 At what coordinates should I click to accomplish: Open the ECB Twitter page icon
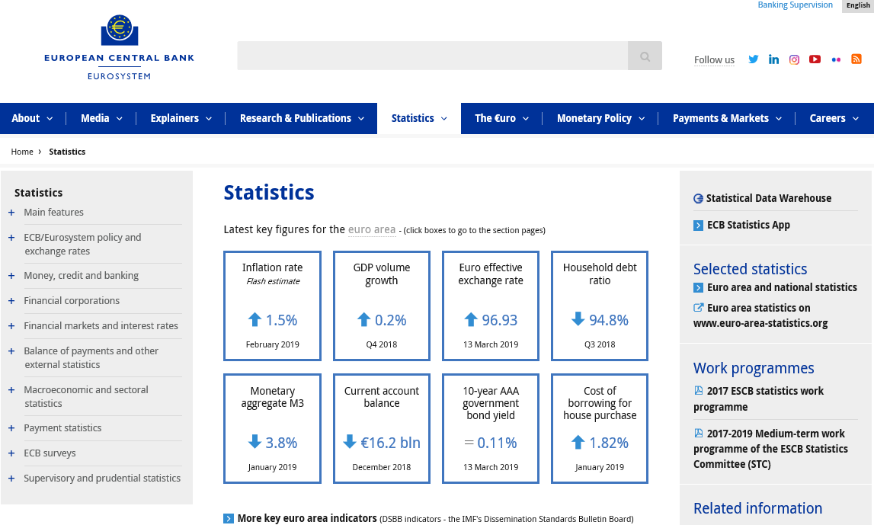pyautogui.click(x=753, y=59)
